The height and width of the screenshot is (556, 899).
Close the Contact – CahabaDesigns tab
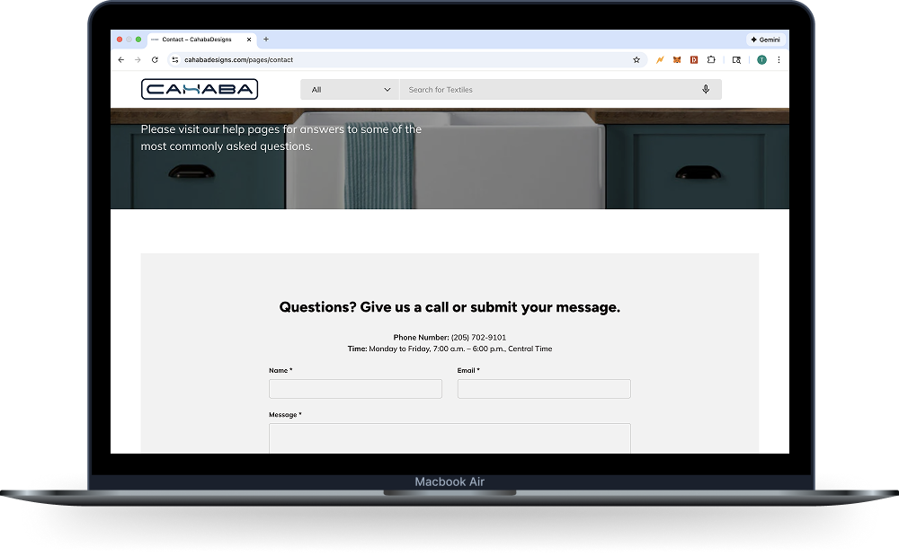point(249,40)
